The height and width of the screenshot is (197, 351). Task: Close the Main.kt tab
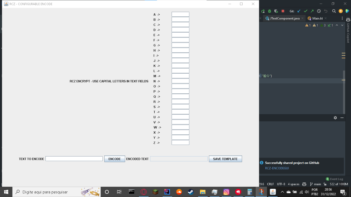[326, 18]
